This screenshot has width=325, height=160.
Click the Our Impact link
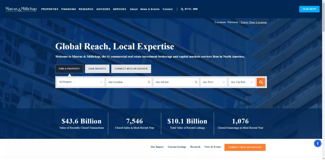click(x=157, y=147)
